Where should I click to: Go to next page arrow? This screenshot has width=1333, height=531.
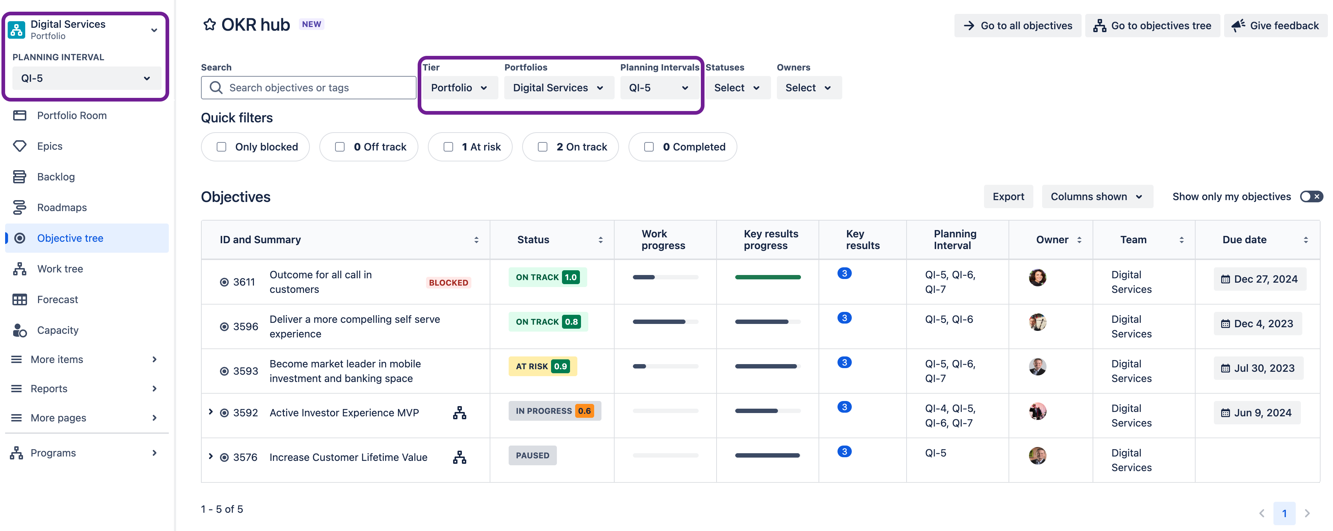tap(1307, 513)
